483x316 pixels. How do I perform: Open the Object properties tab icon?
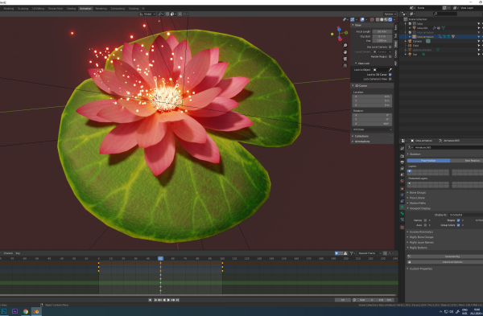click(x=402, y=189)
